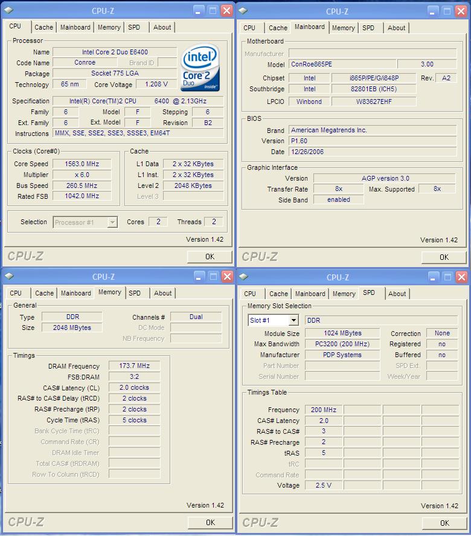Click OK in the SPD window

coord(444,523)
